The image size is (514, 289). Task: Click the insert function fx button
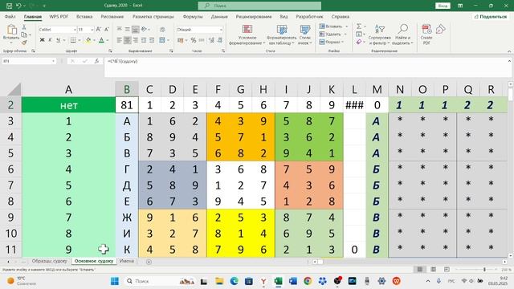coord(96,61)
